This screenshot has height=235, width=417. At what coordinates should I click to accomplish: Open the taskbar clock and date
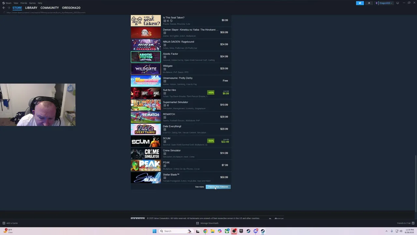(x=410, y=231)
